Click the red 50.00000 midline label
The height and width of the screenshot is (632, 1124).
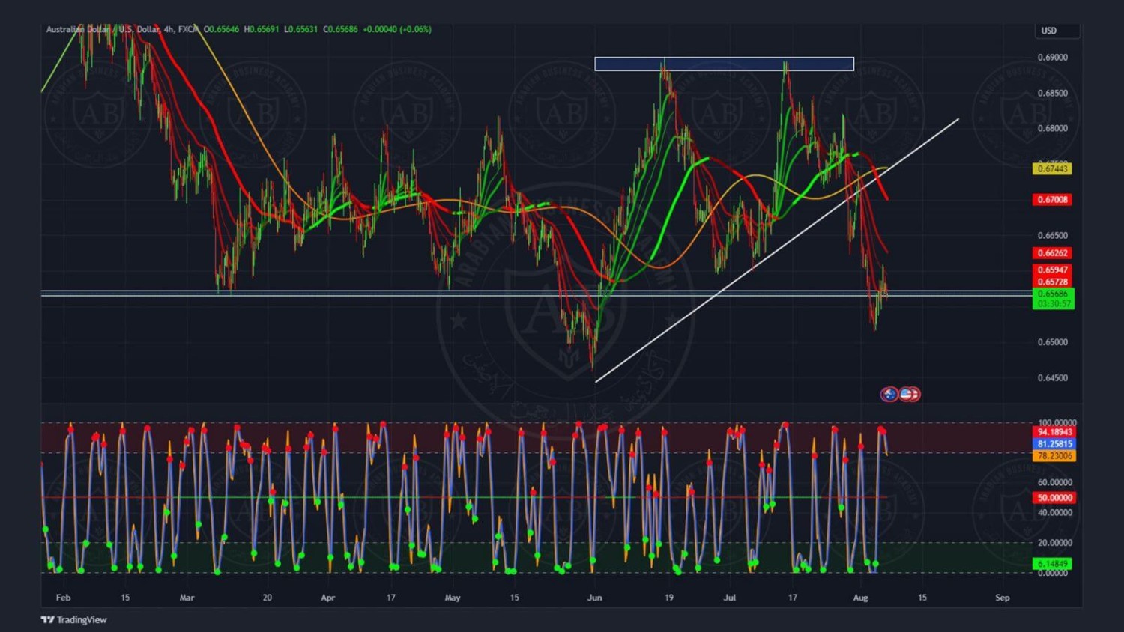(1054, 498)
